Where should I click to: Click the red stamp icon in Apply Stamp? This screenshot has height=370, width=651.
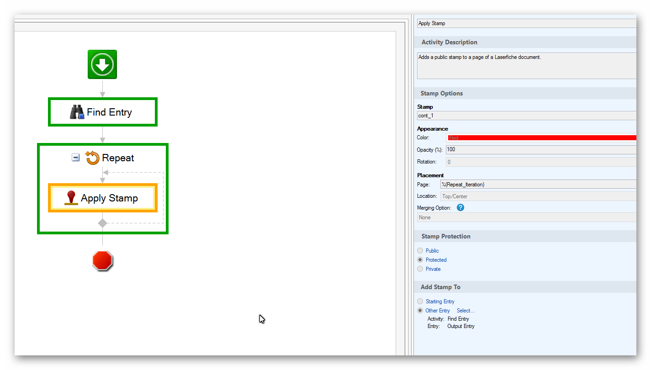pyautogui.click(x=71, y=198)
